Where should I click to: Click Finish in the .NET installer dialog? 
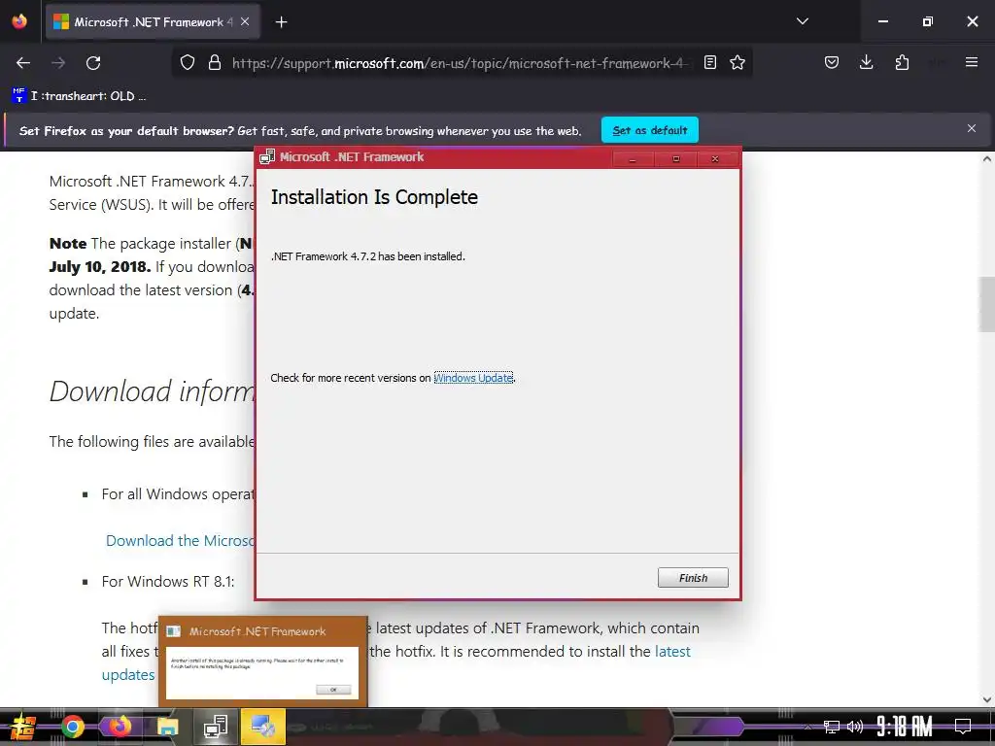click(693, 577)
